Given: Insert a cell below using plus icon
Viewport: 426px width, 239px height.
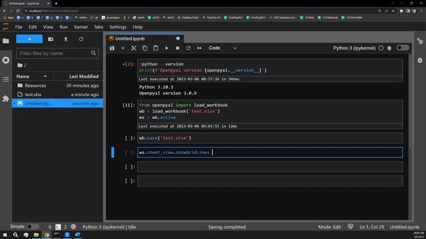Looking at the screenshot, I should pos(122,48).
